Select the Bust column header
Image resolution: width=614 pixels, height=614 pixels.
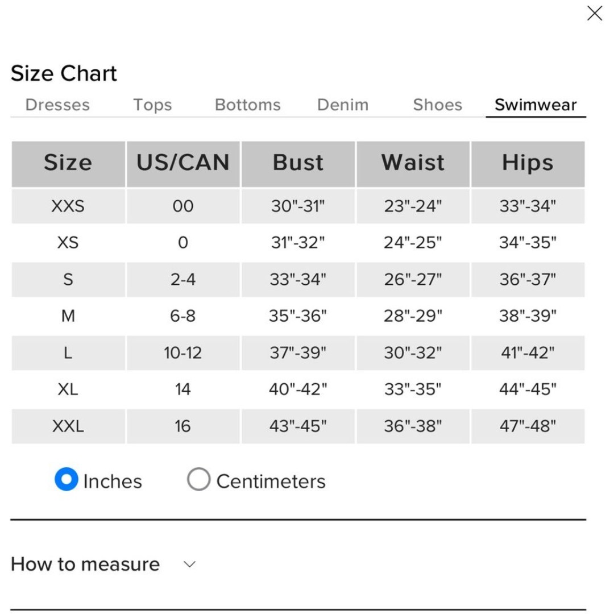(298, 164)
